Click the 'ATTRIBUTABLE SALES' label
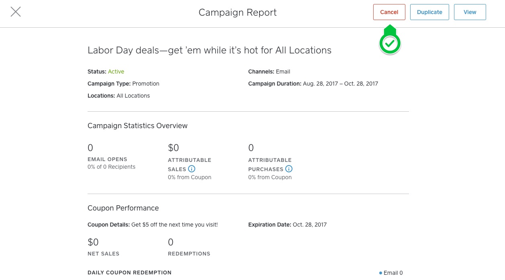This screenshot has height=280, width=505. [190, 164]
